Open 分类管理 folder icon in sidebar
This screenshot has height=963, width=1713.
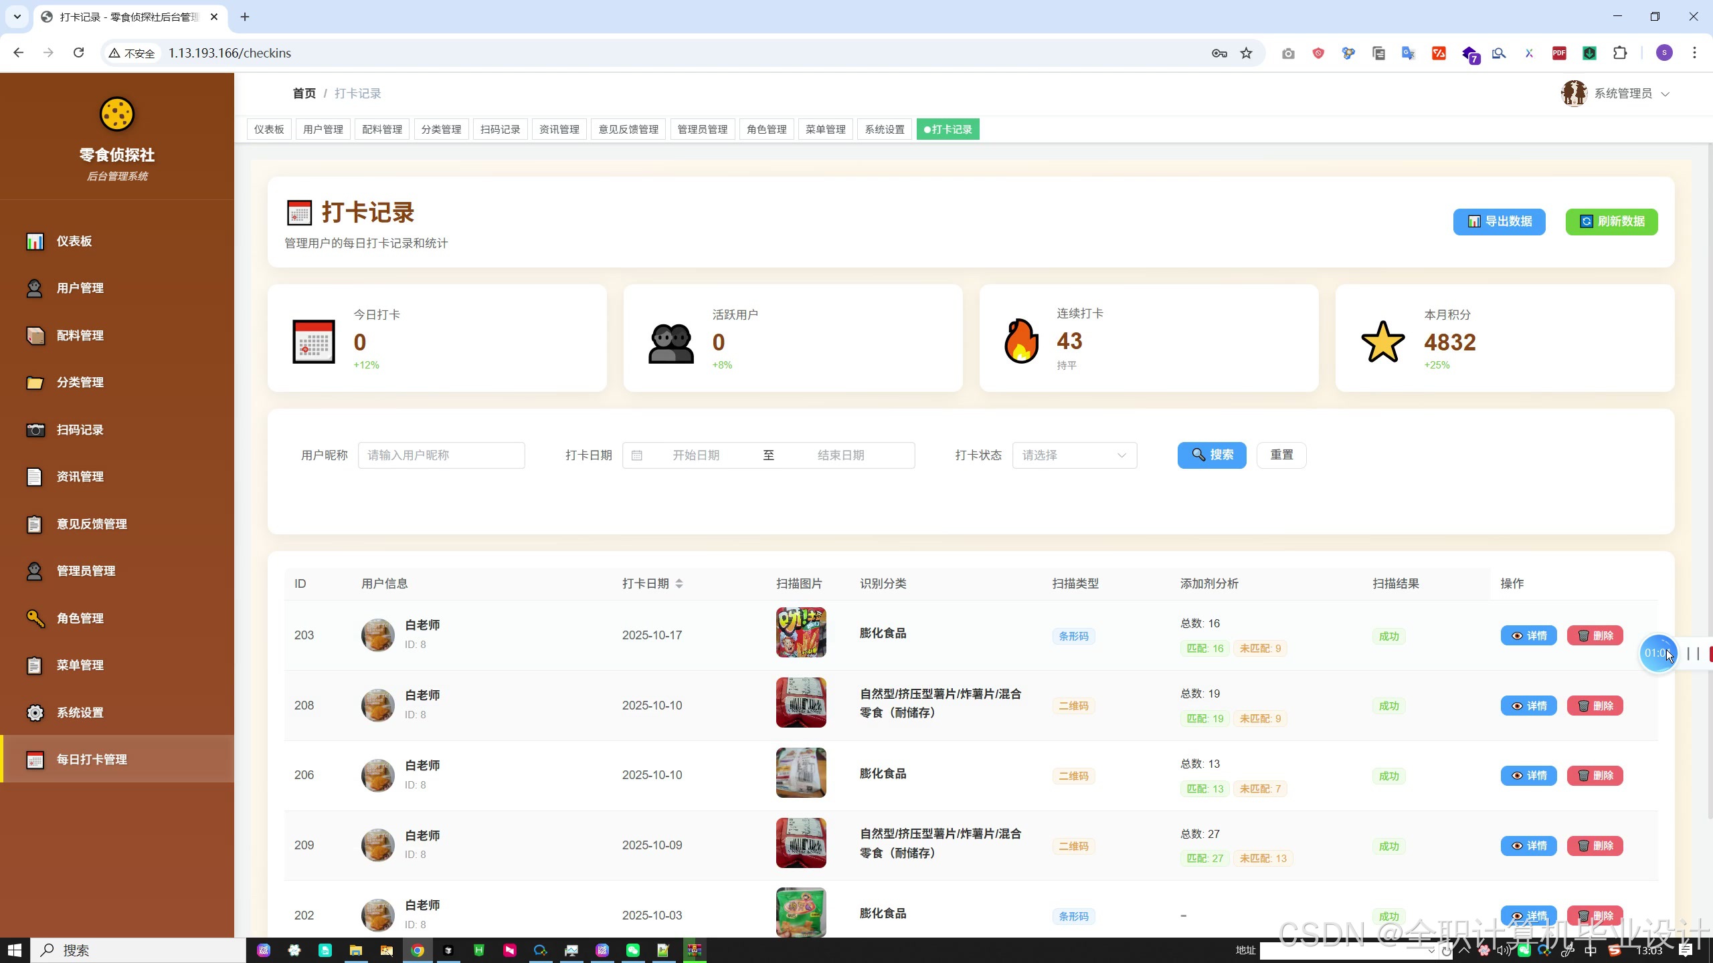35,383
